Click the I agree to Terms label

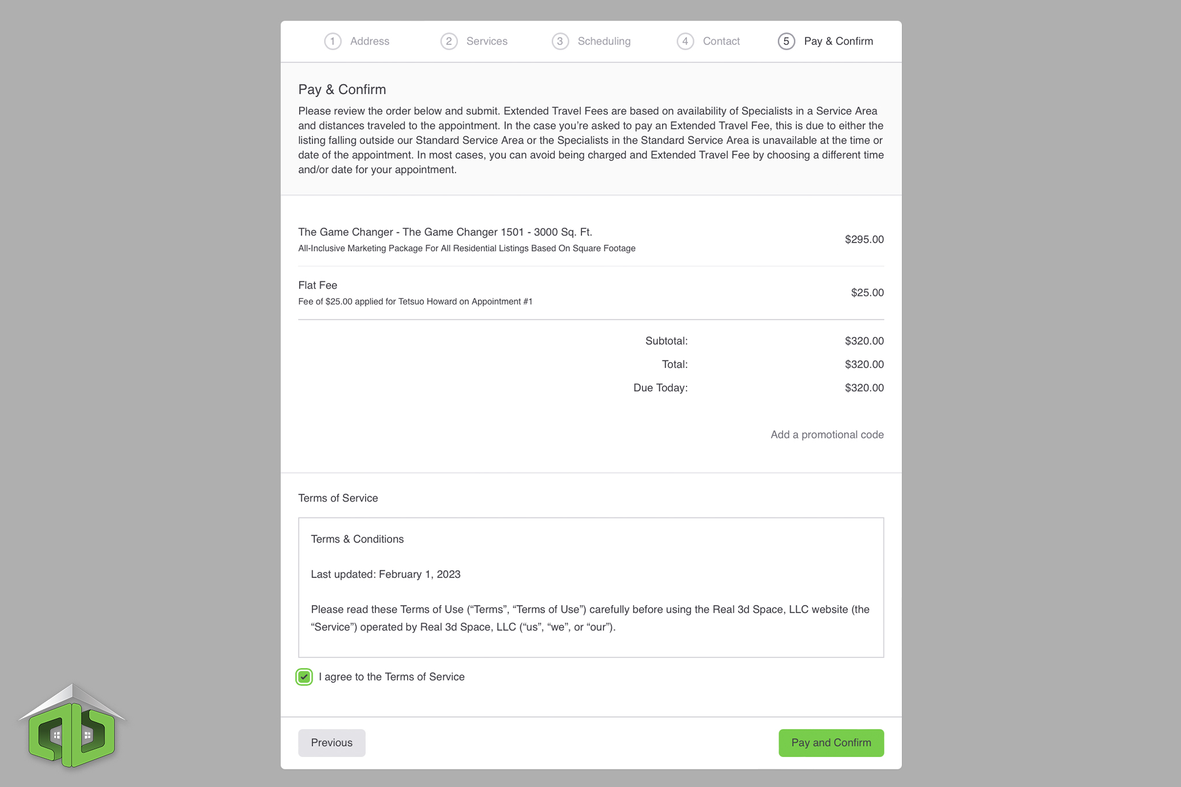pyautogui.click(x=392, y=677)
